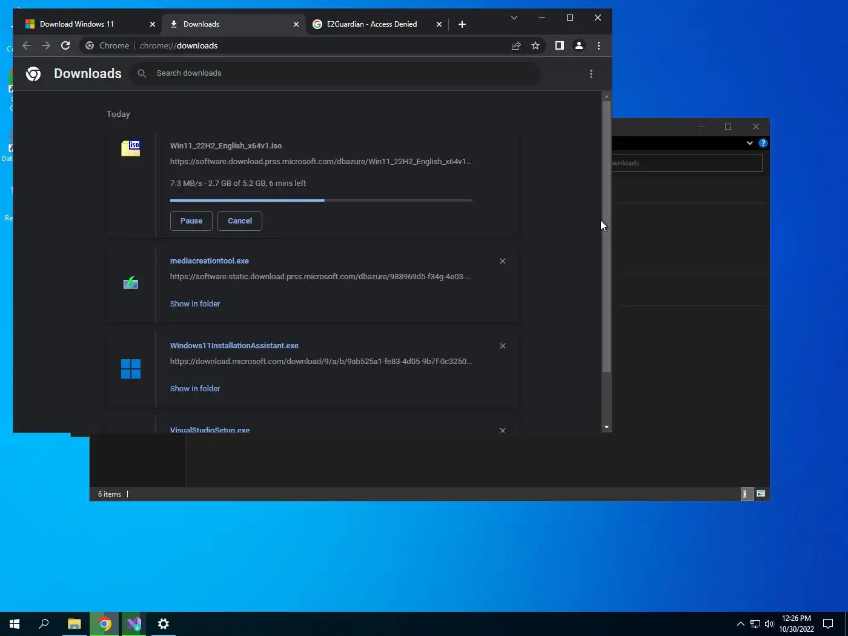Click the Downloads page scroll down arrow

pyautogui.click(x=606, y=427)
